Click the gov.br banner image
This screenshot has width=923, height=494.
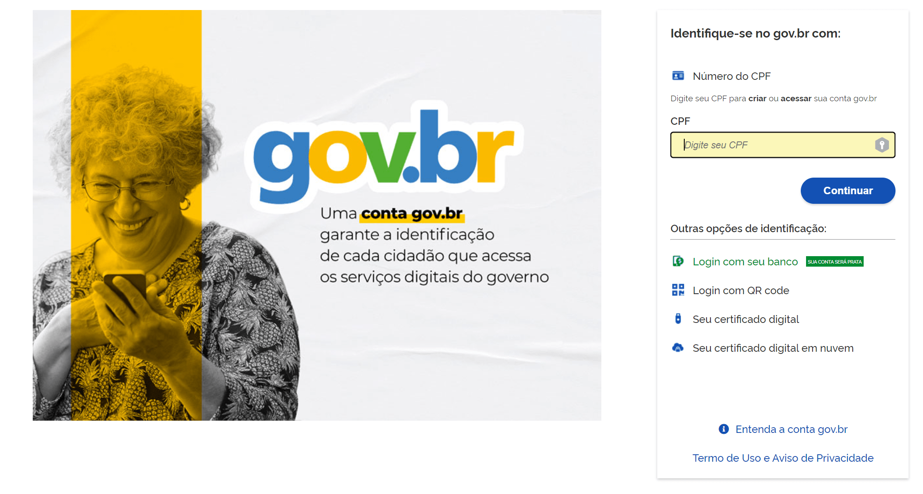[x=317, y=215]
